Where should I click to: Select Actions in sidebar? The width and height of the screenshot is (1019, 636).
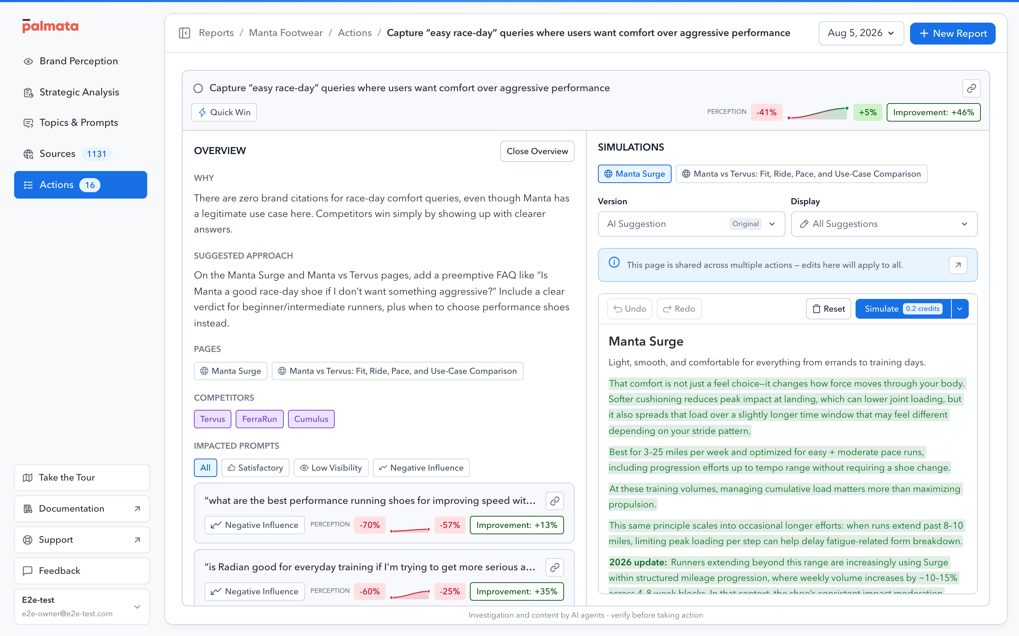(x=80, y=185)
